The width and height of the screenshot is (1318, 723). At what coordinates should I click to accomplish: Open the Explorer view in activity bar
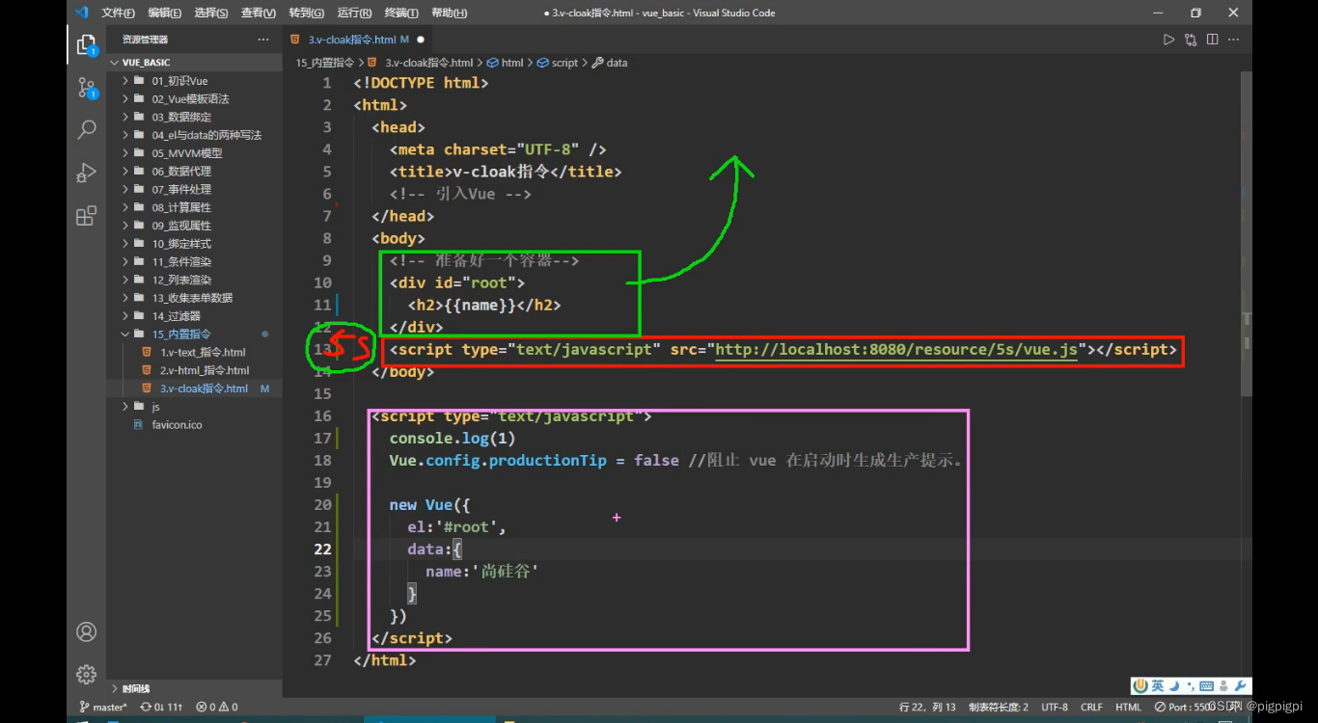pos(87,45)
